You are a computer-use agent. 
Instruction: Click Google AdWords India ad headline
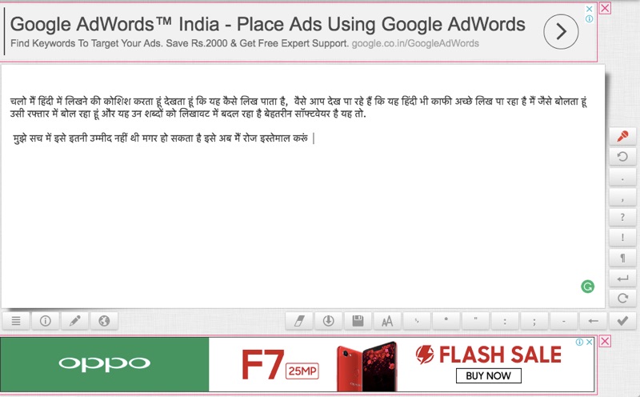(267, 24)
